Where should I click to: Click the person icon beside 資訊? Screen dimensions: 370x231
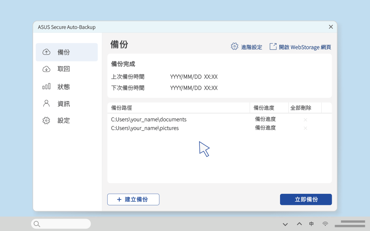tap(46, 103)
